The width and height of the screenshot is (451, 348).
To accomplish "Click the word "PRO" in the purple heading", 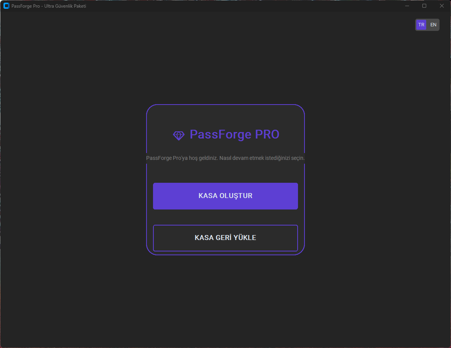I will [267, 134].
